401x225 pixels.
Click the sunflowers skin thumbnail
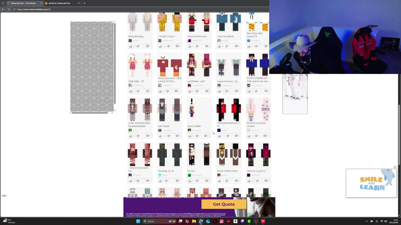[199, 65]
